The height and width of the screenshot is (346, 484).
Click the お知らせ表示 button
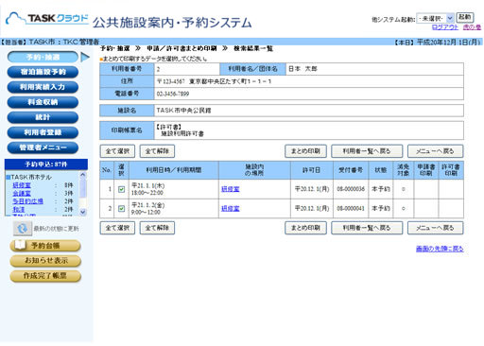click(x=45, y=261)
